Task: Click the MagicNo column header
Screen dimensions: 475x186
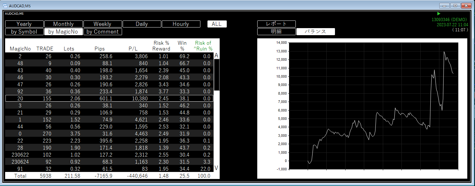Action: tap(21, 49)
